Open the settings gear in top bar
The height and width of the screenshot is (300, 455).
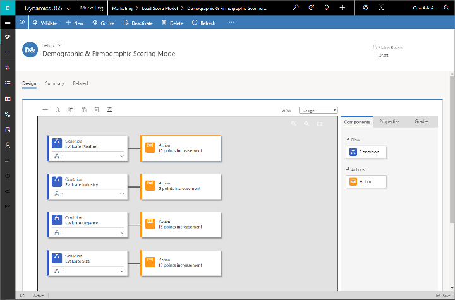pyautogui.click(x=366, y=8)
